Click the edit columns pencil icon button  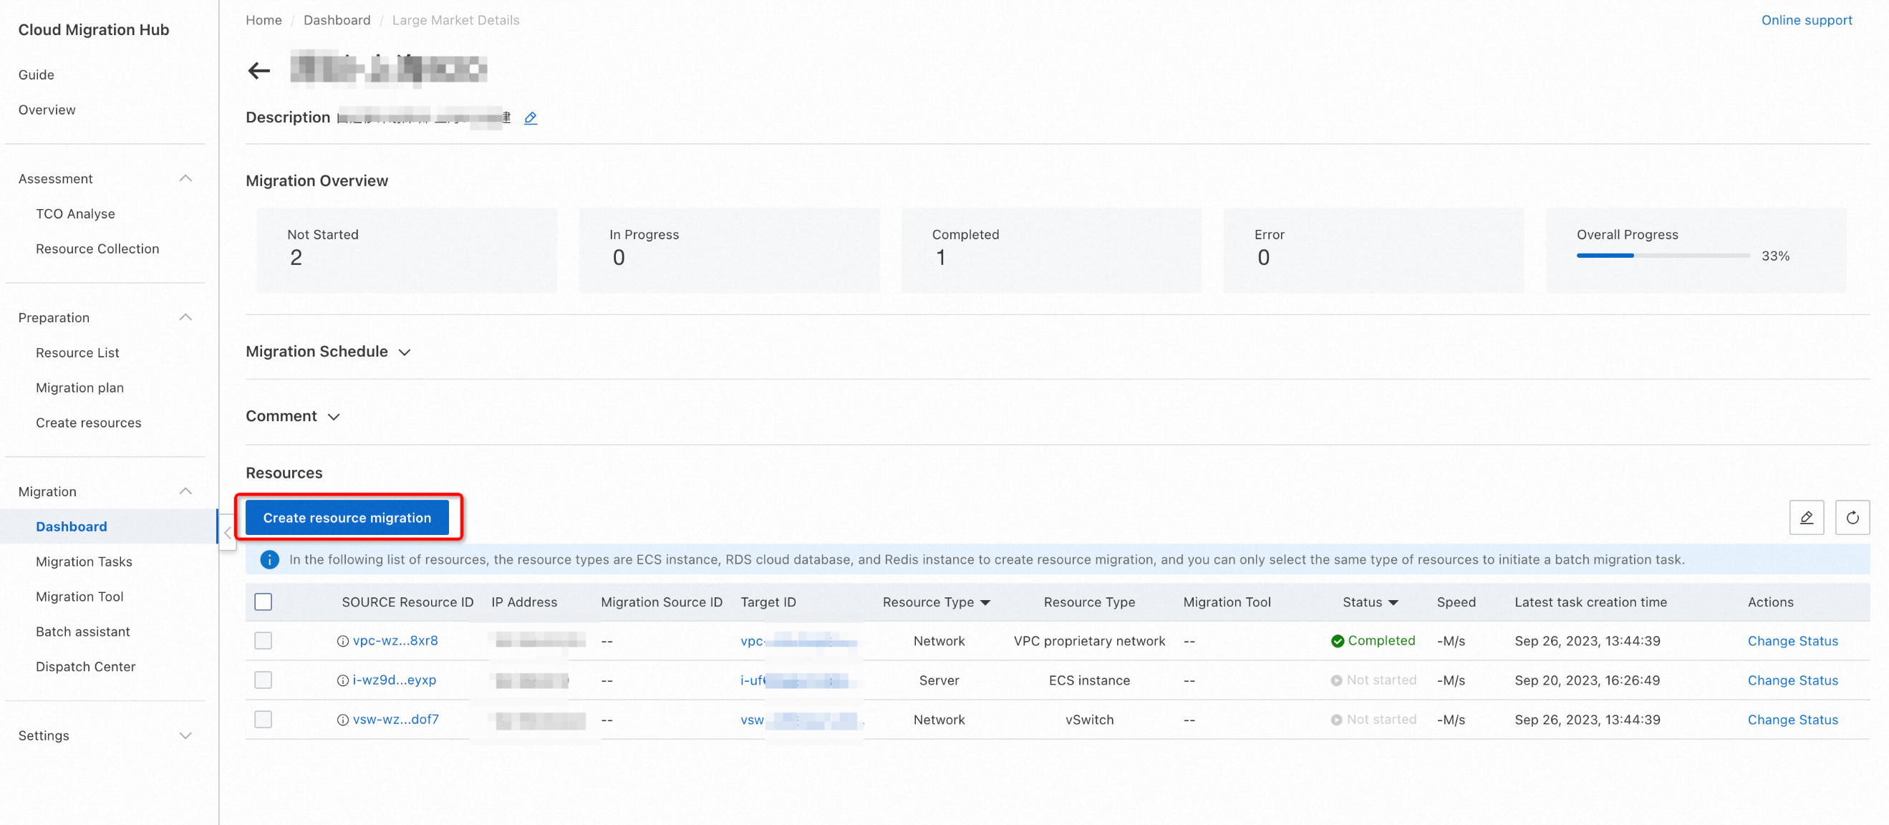point(1806,518)
